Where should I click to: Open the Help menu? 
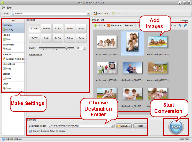click(x=9, y=7)
